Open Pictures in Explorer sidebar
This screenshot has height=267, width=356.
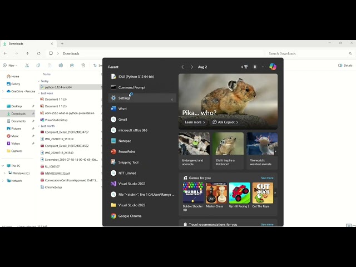pyautogui.click(x=17, y=128)
